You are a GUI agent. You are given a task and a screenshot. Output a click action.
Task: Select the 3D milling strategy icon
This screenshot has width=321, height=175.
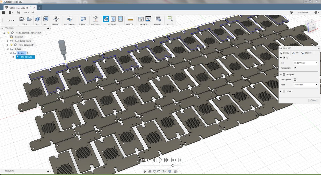click(x=46, y=19)
